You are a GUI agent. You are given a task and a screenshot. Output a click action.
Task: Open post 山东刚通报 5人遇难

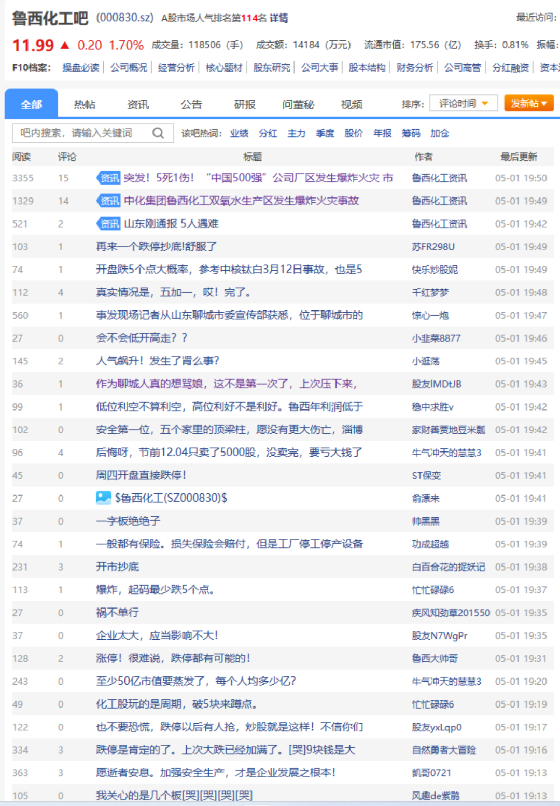[171, 223]
